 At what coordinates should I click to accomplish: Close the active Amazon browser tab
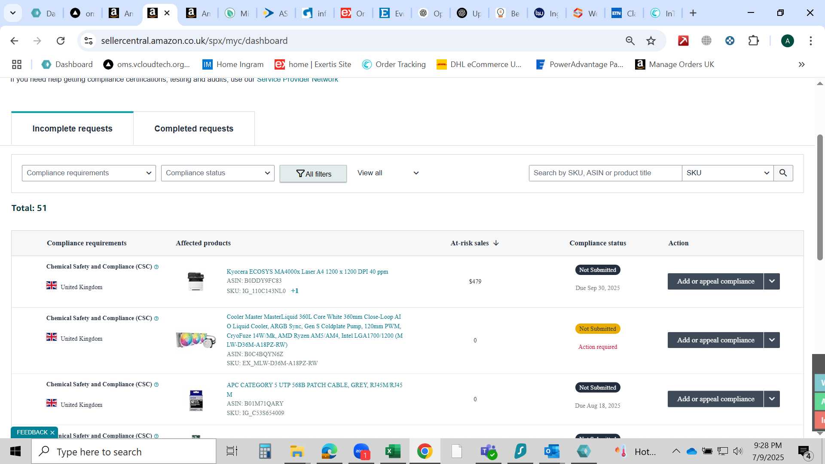click(167, 13)
